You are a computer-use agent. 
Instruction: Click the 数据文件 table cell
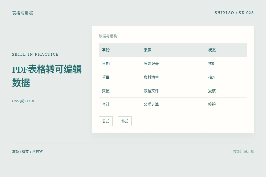(151, 91)
